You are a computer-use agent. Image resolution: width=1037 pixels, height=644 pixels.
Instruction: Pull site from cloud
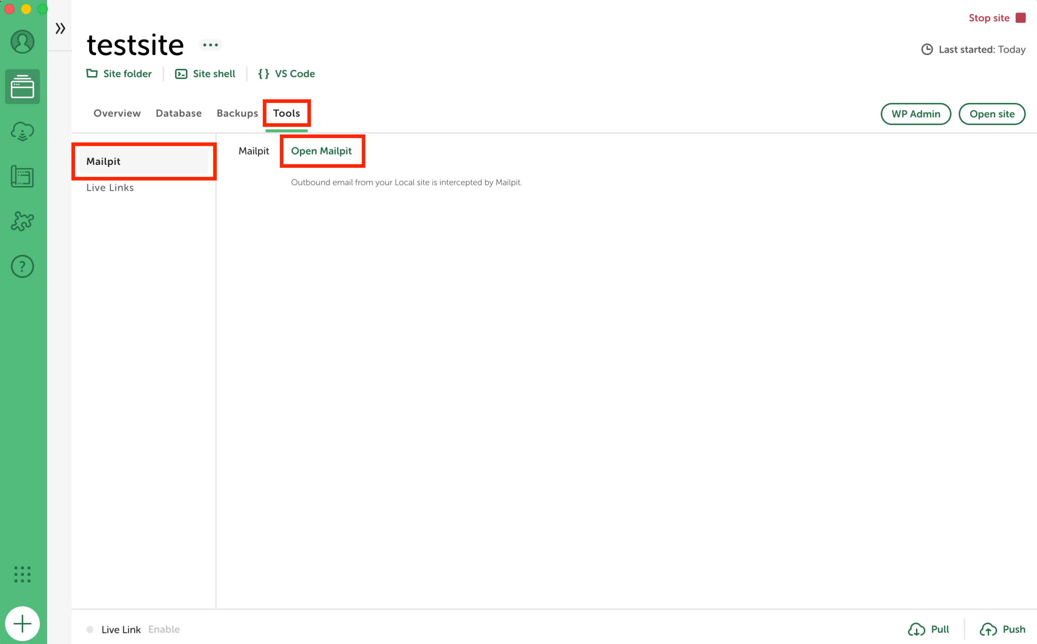[928, 629]
